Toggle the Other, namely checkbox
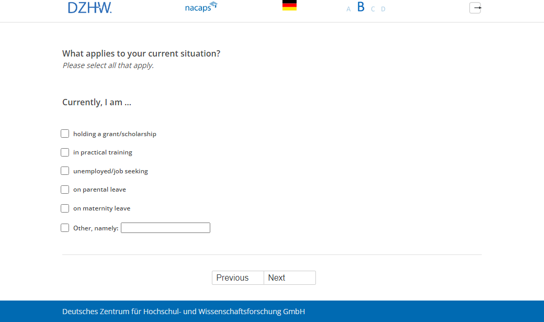 point(65,228)
